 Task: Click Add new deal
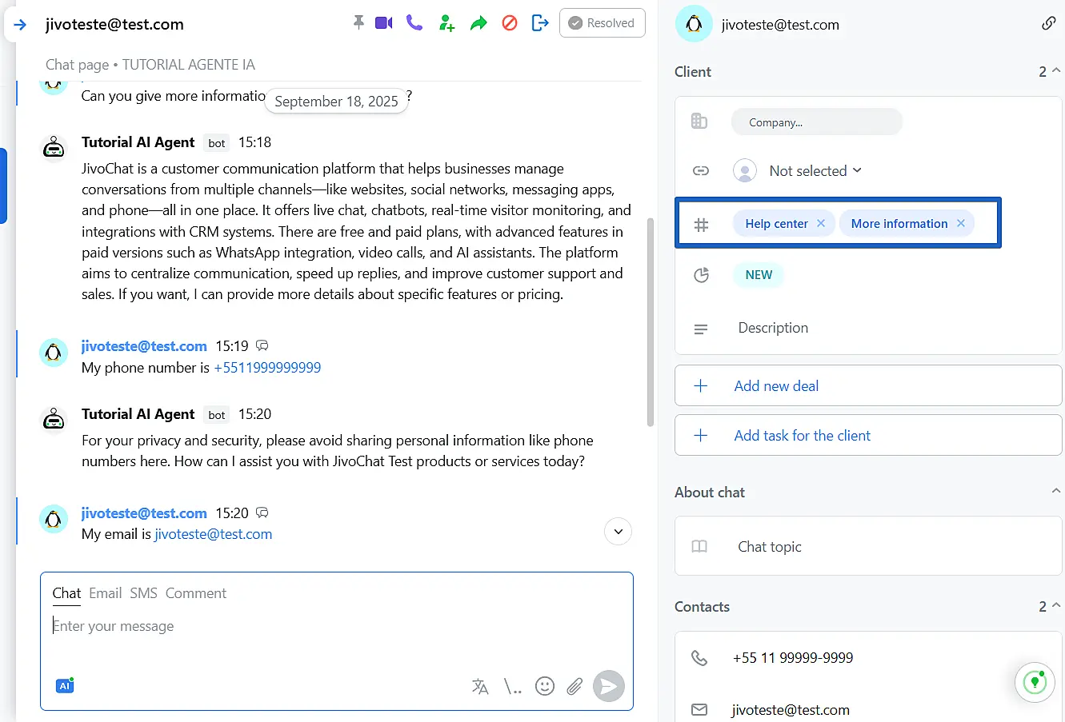click(776, 386)
